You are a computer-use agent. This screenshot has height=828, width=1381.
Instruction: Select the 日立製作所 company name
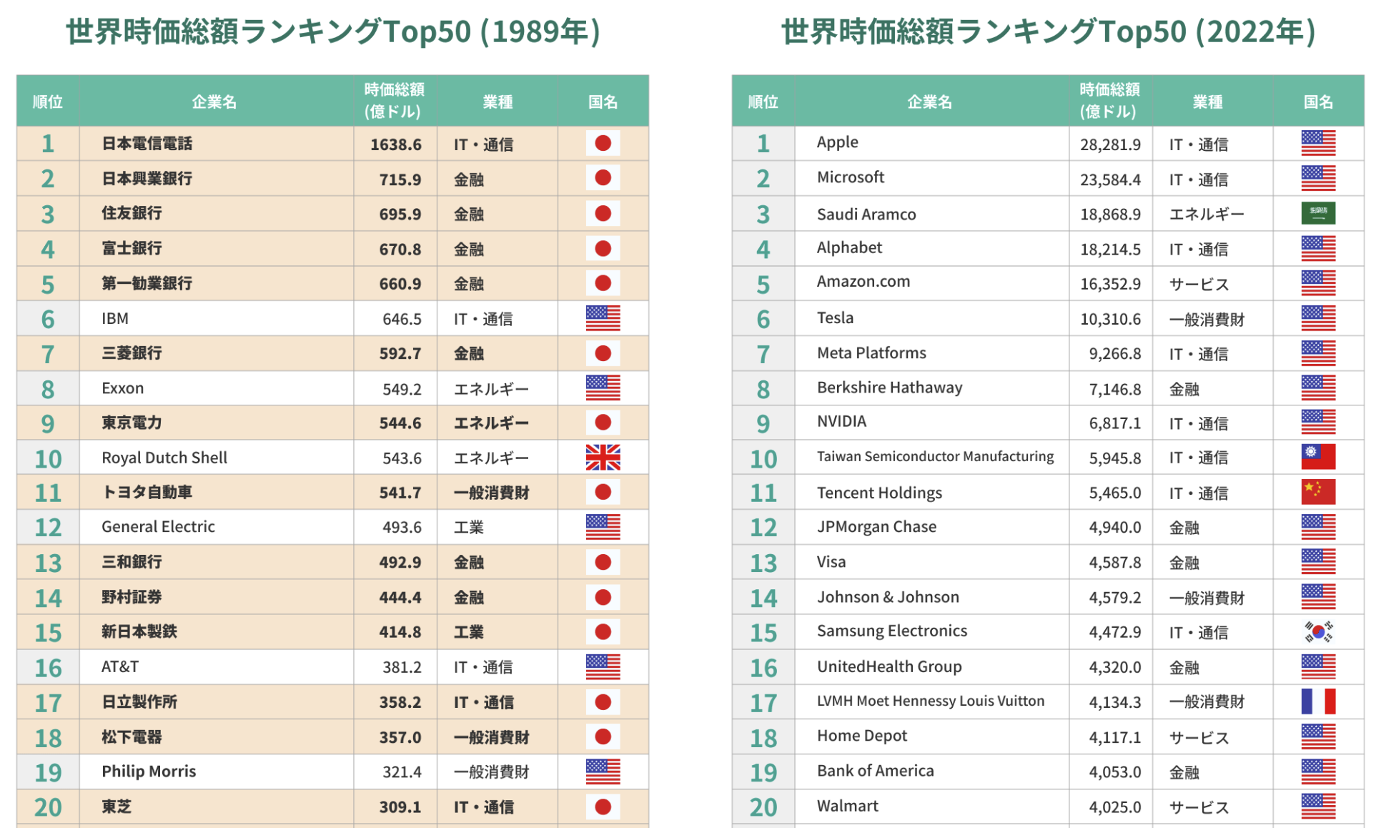pyautogui.click(x=139, y=701)
